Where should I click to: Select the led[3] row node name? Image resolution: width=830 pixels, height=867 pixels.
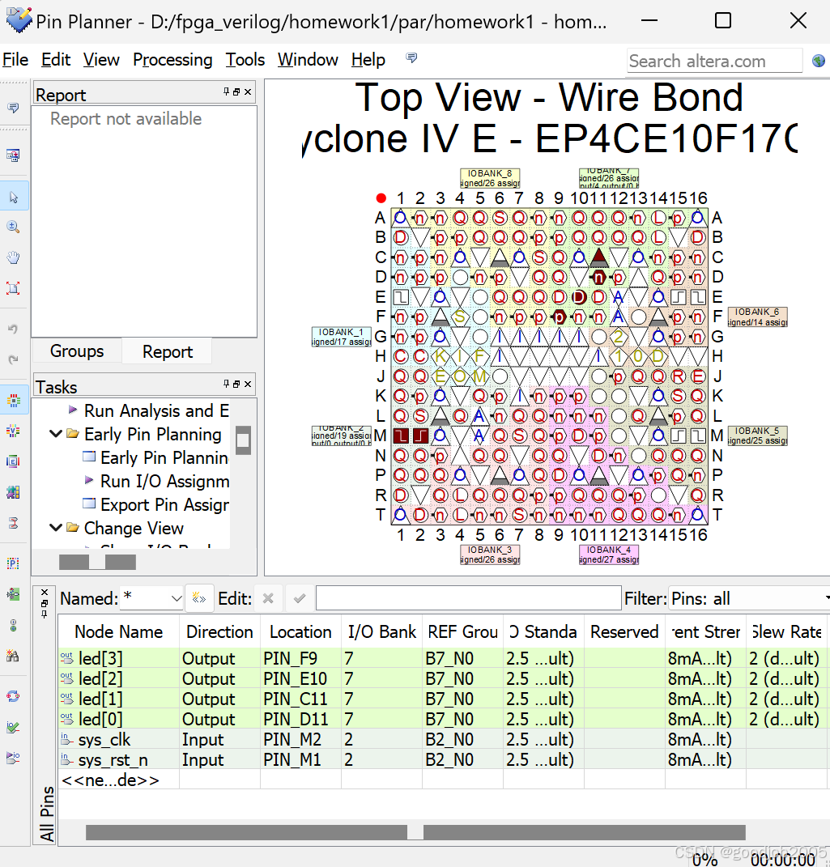(100, 658)
